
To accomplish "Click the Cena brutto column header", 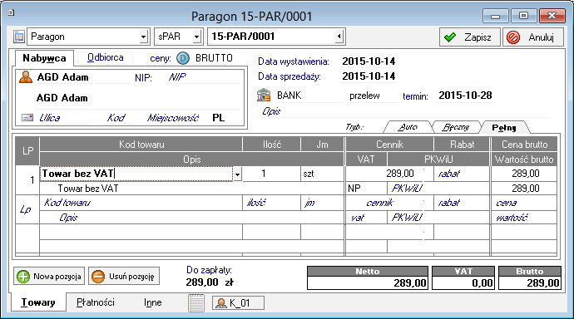I will click(524, 145).
